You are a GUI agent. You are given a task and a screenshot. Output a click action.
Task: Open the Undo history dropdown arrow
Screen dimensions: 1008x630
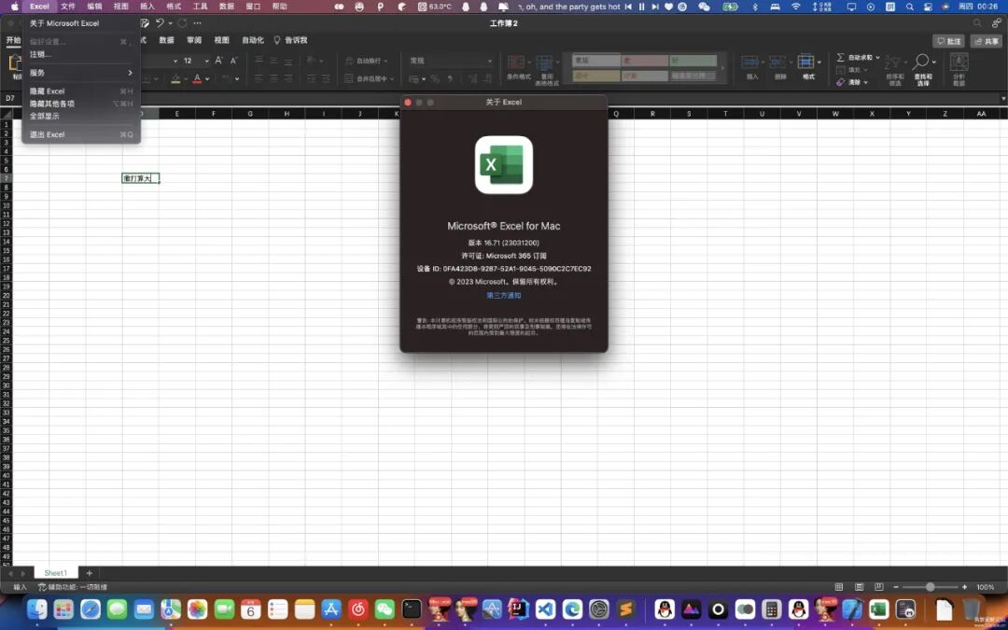tap(171, 23)
